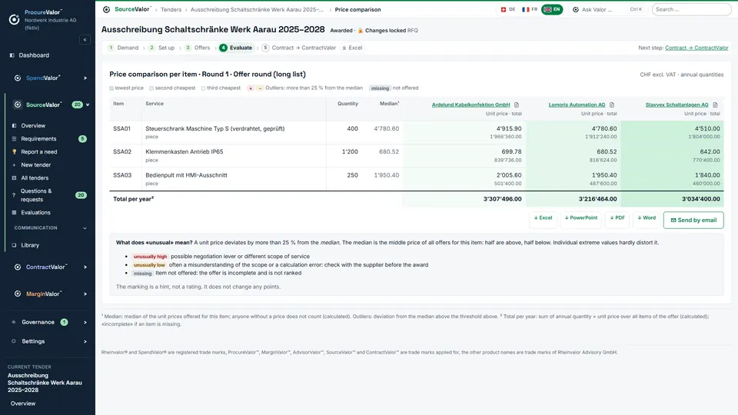Open Ardelund Kabelkonfektion GmbH supplier link
The image size is (738, 415).
(x=470, y=105)
